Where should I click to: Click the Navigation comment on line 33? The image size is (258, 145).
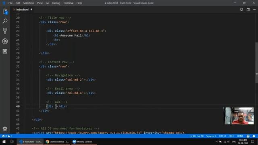pos(63,75)
